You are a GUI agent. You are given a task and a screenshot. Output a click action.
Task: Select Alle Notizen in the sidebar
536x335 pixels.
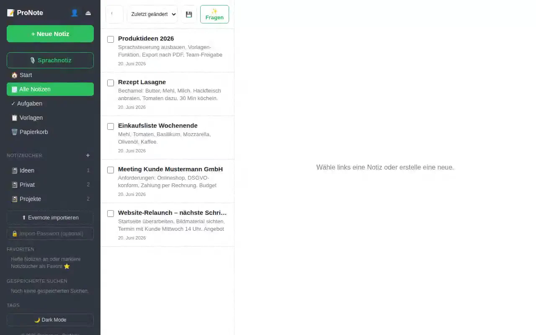[50, 89]
